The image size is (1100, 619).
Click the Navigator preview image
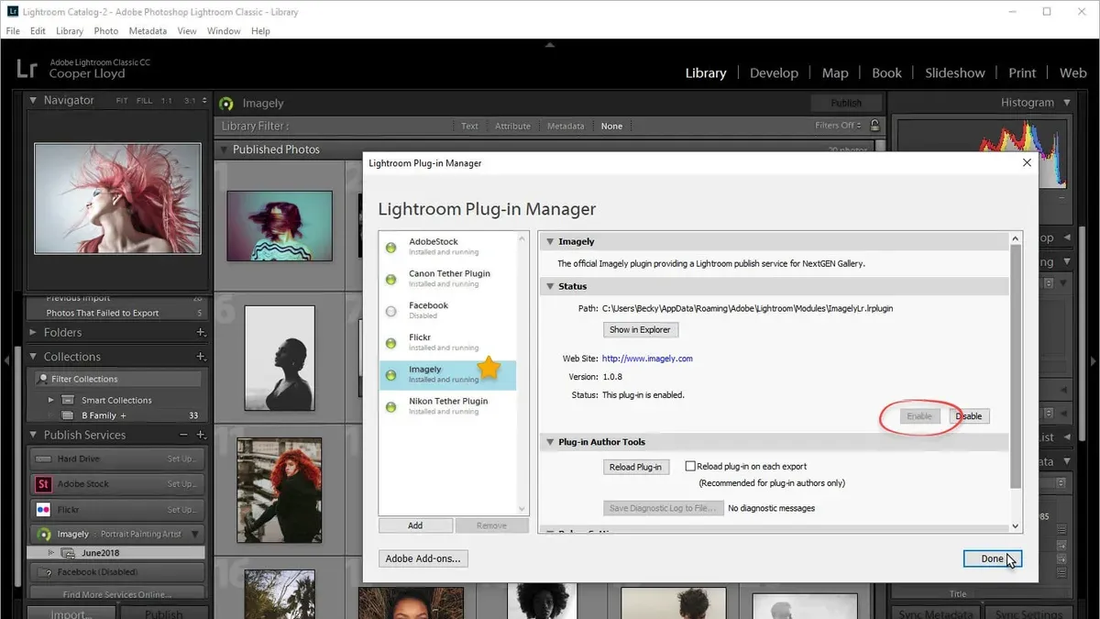117,198
